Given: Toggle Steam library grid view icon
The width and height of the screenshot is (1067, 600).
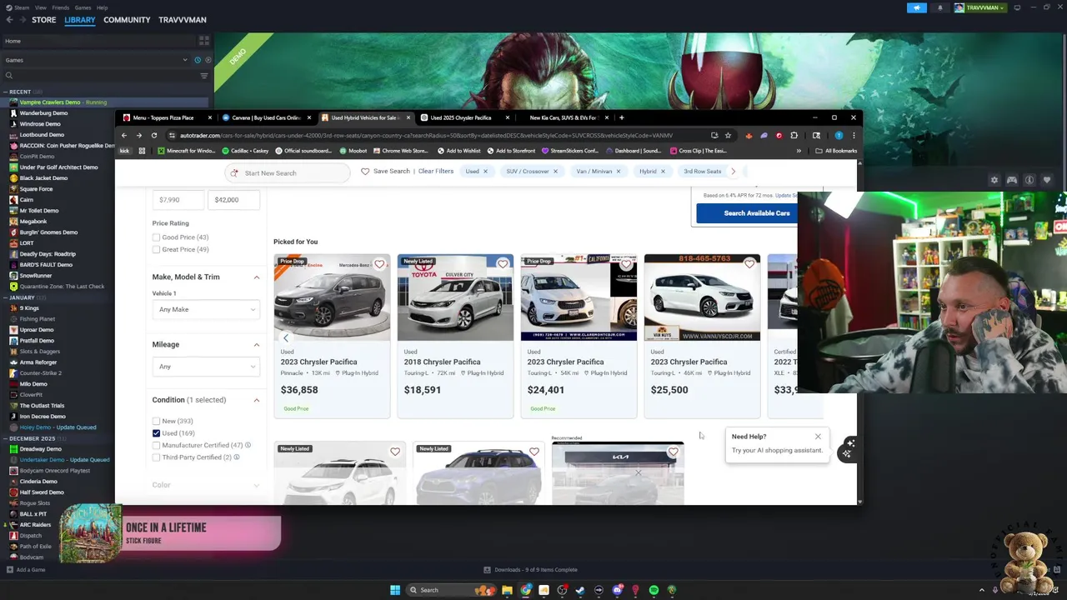Looking at the screenshot, I should click(x=203, y=41).
